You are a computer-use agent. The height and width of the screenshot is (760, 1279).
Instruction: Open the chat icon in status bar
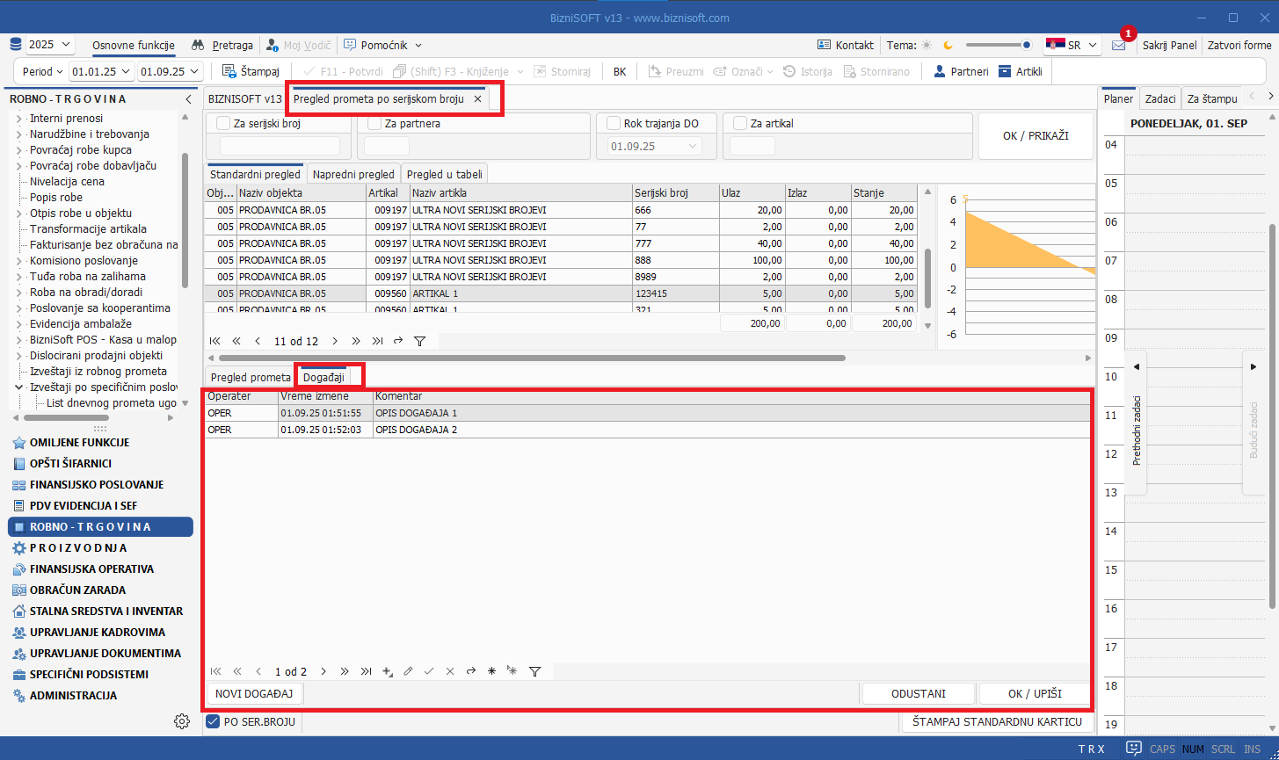click(1134, 749)
